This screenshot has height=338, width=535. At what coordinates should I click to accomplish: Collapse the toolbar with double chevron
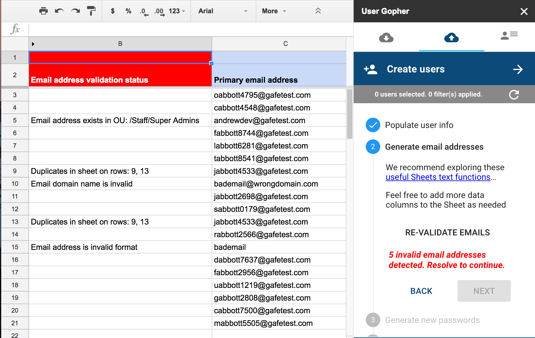[318, 11]
